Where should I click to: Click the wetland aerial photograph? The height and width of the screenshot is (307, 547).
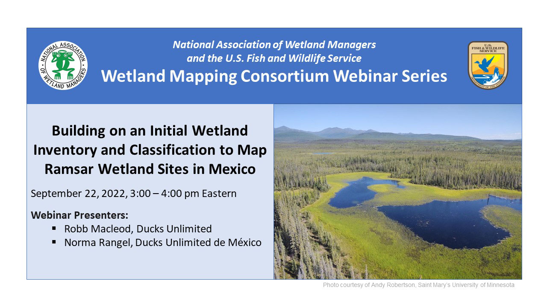tap(397, 191)
